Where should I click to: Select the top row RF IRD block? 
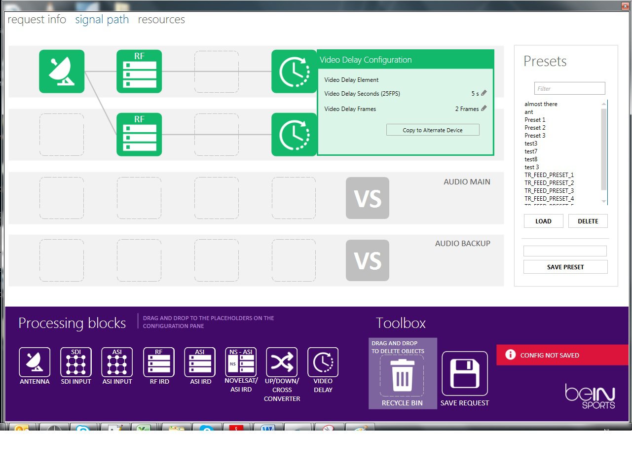coord(139,72)
